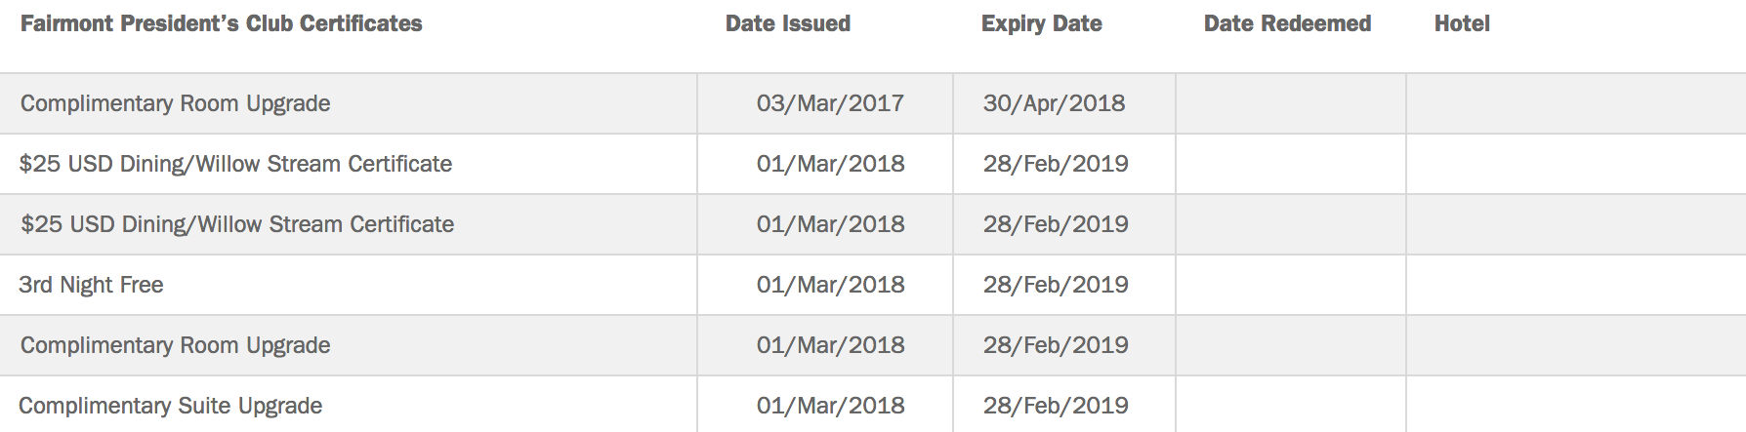
Task: Select the Complimentary Suite Upgrade certificate
Action: pos(171,406)
